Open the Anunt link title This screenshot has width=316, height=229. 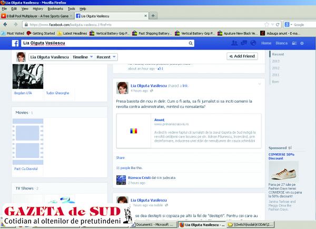pos(159,120)
